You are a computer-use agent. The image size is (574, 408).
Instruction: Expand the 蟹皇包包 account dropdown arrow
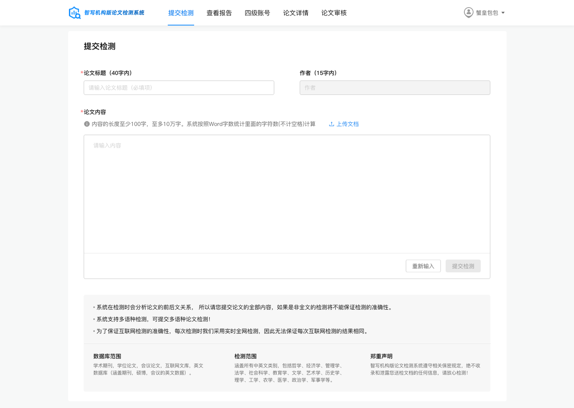503,13
